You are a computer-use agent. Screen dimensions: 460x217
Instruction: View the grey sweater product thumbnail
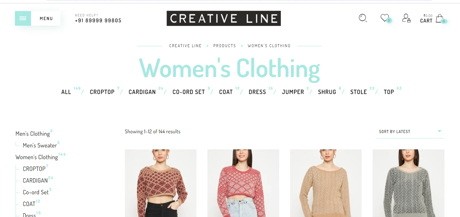coord(408,183)
